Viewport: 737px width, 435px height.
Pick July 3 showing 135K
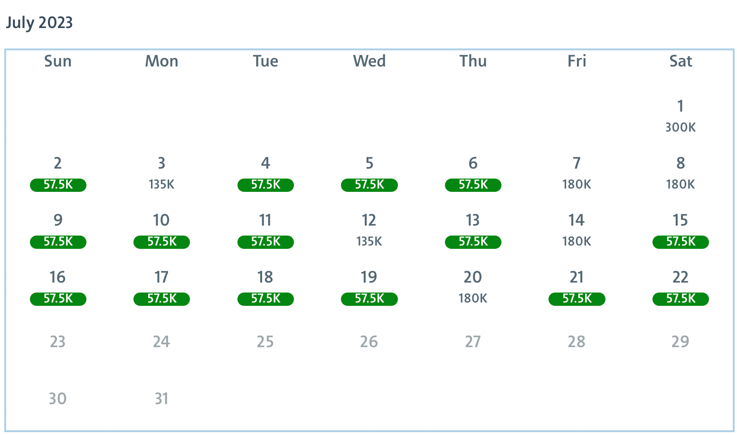click(x=161, y=174)
